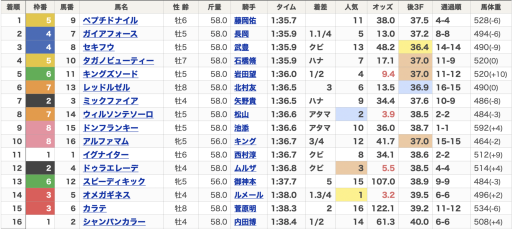Open jockey 藤岡佑's link
This screenshot has height=229, width=512.
point(245,20)
